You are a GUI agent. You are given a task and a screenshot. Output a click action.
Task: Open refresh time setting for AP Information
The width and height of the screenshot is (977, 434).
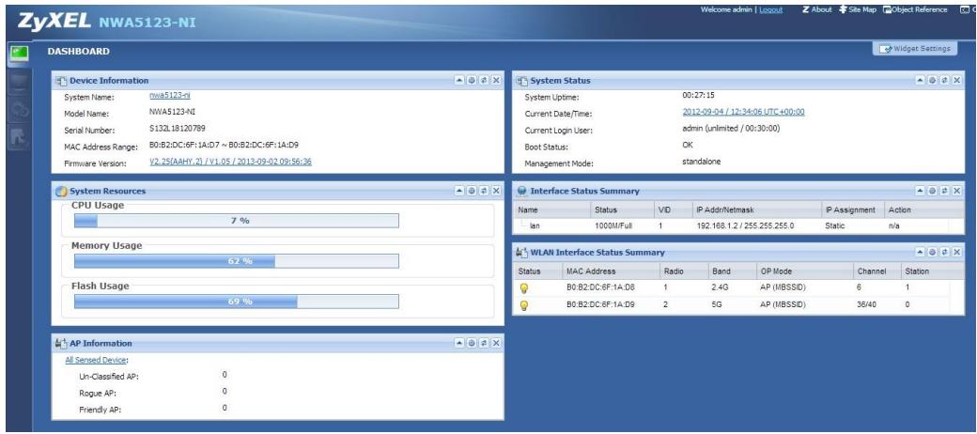point(472,343)
